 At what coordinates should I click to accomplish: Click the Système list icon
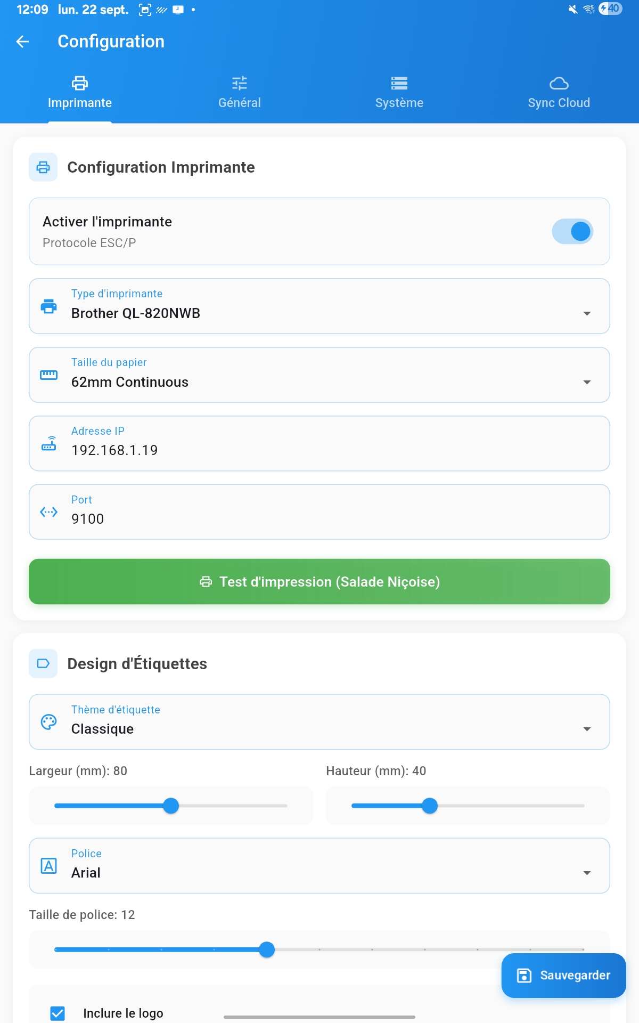click(398, 84)
